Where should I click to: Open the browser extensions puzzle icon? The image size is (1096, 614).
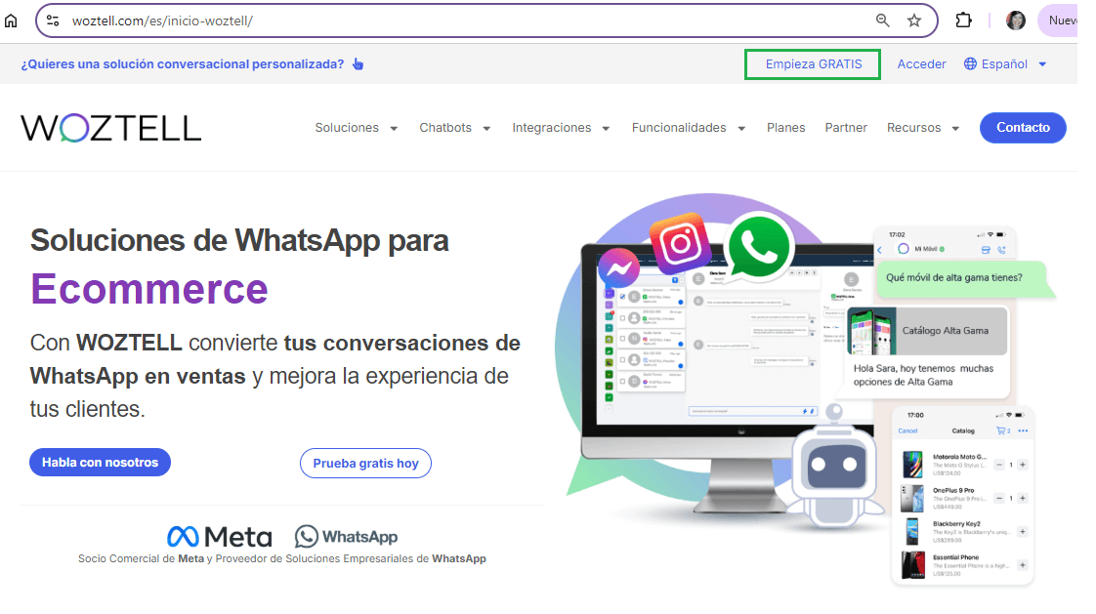pos(964,20)
